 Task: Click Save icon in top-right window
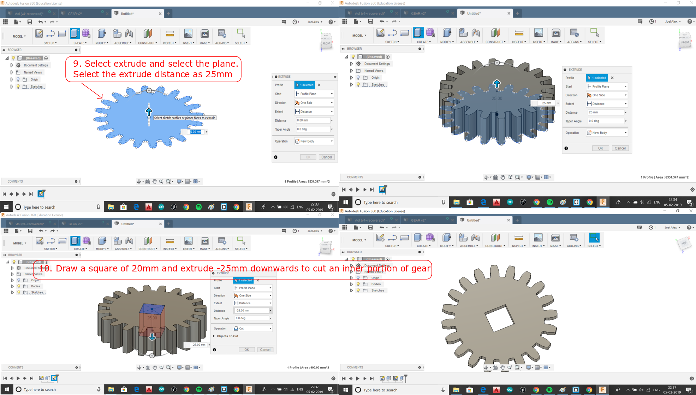pyautogui.click(x=370, y=22)
